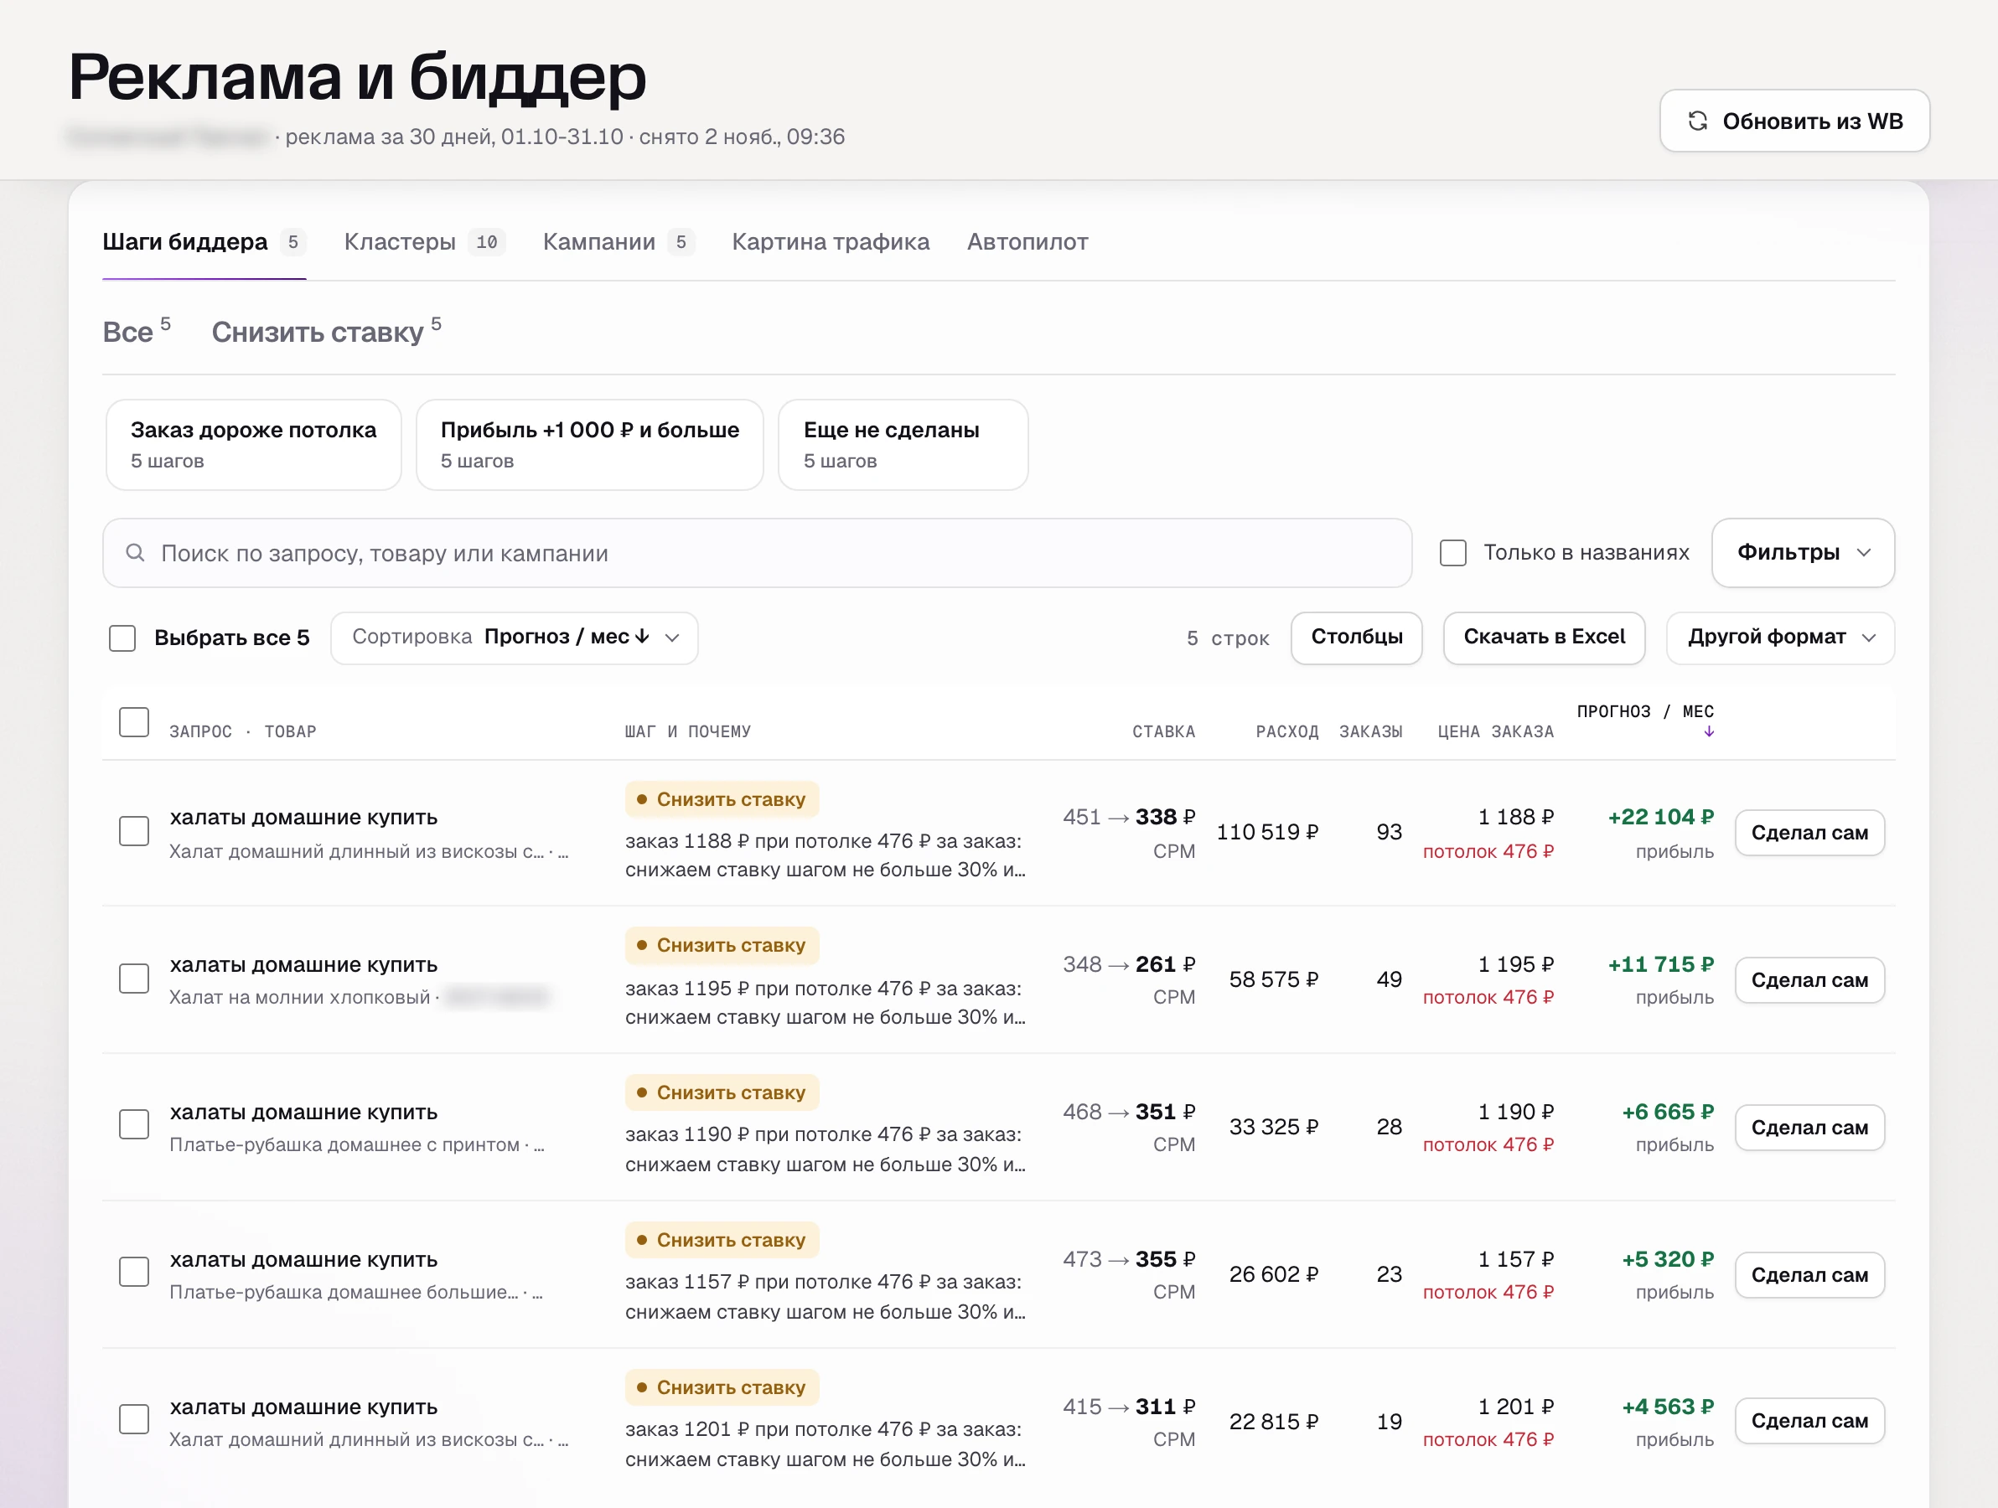Expand the Другой формат dropdown
This screenshot has width=1998, height=1508.
tap(1780, 638)
